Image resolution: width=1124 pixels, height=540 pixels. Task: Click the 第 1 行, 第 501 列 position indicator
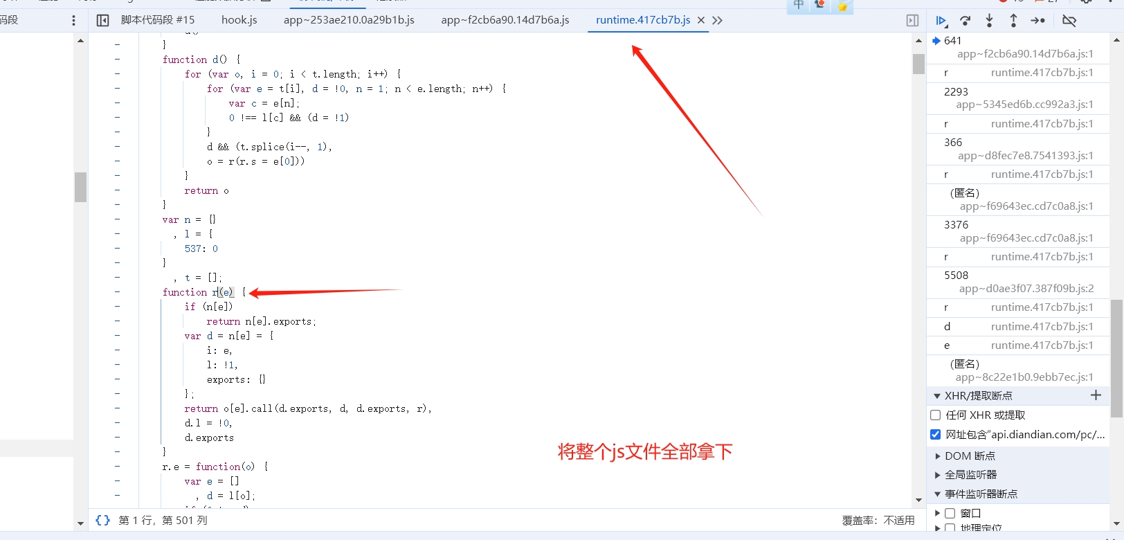point(163,520)
